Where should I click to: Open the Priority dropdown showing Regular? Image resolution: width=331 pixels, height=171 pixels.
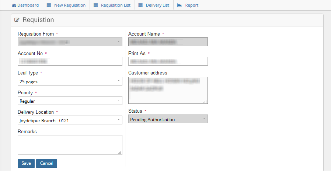click(x=70, y=101)
